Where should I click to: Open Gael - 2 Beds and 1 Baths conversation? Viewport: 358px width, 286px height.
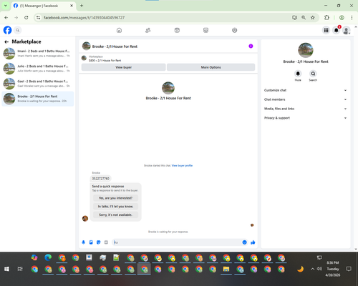[x=38, y=84]
